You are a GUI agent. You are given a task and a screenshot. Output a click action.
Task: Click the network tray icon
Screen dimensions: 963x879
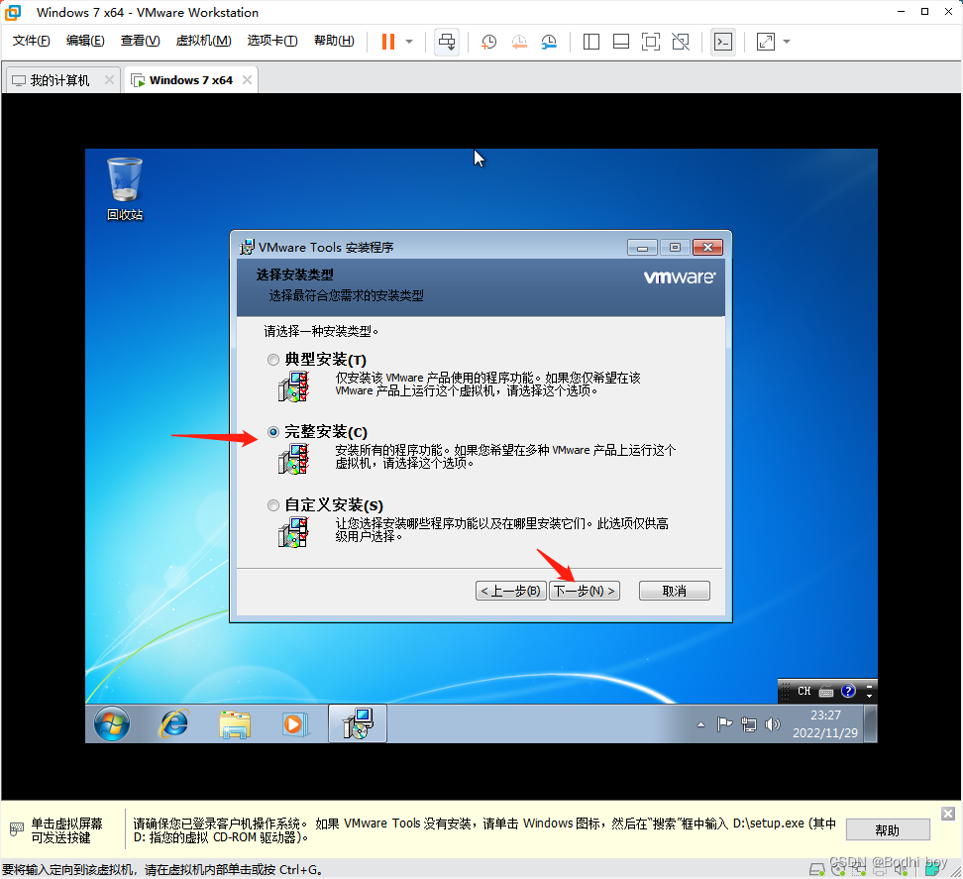point(749,724)
